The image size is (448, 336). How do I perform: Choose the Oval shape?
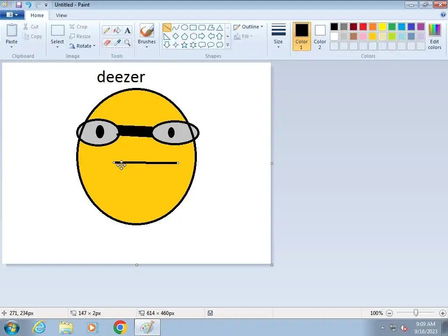tap(185, 28)
